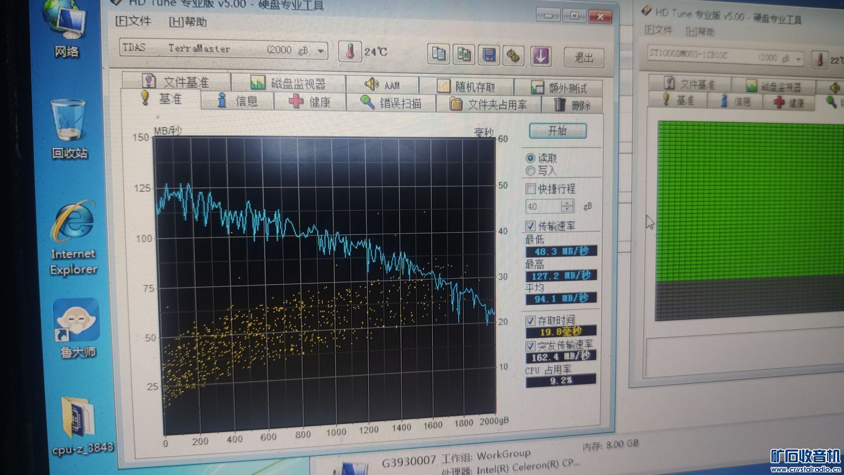Open the 帮助 menu in main window
844x475 pixels.
tap(188, 22)
